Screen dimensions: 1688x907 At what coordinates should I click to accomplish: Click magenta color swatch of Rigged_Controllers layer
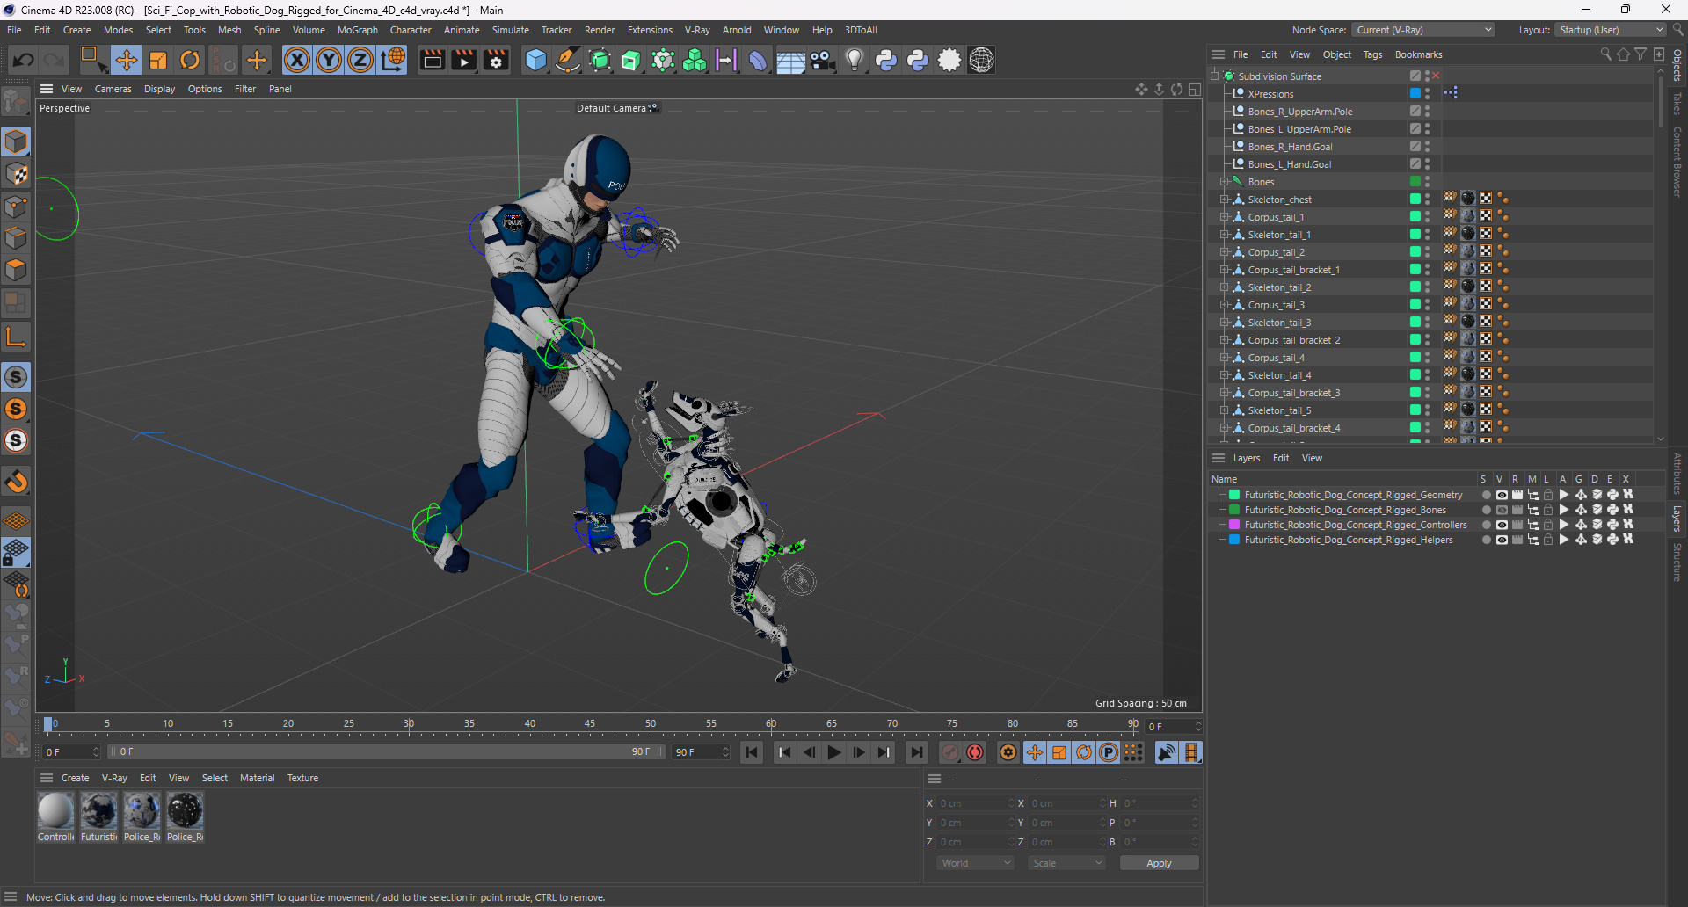tap(1234, 525)
